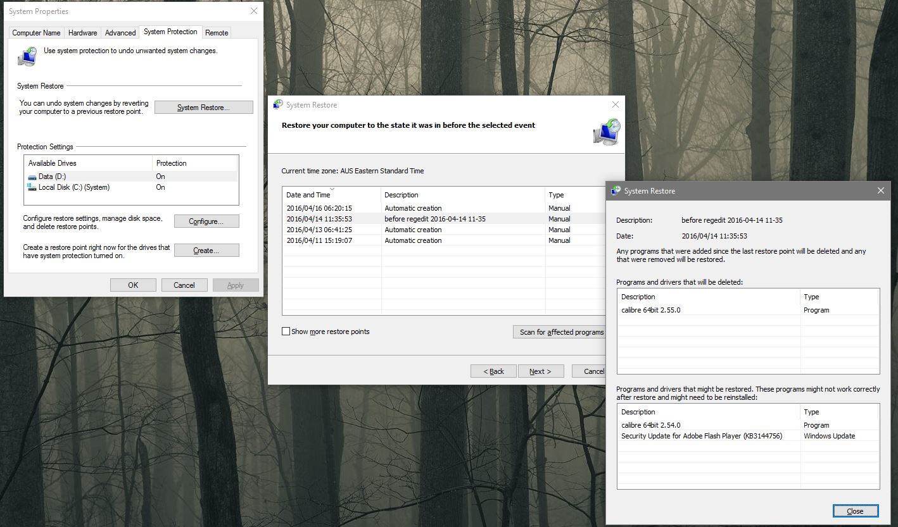Viewport: 898px width, 527px height.
Task: Proceed with Next in System Restore
Action: [541, 371]
